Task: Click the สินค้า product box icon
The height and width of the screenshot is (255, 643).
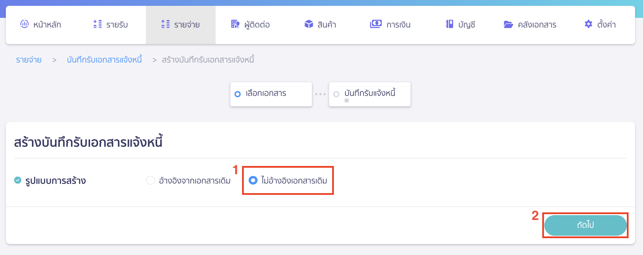Action: tap(308, 24)
